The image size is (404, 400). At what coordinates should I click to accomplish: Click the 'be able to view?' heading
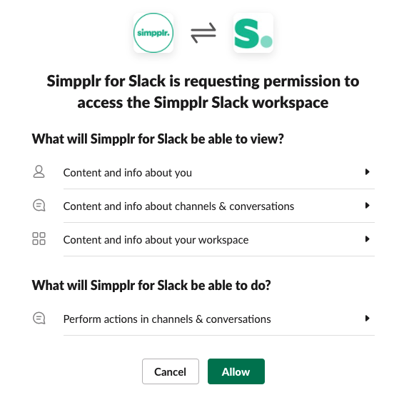point(158,139)
